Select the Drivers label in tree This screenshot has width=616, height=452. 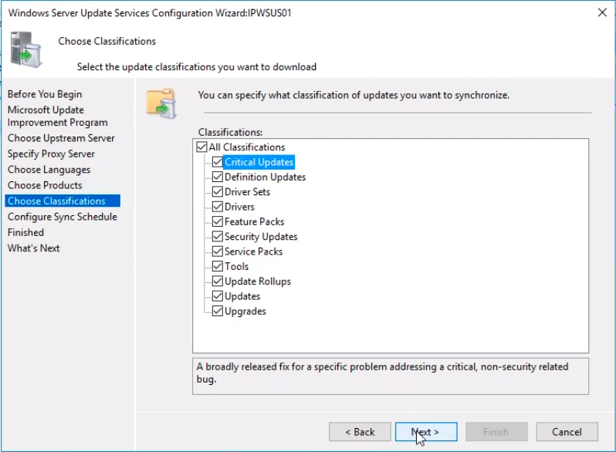[239, 207]
